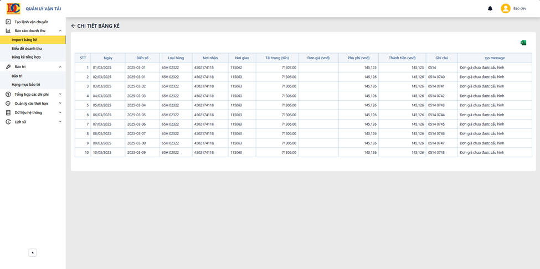
Task: Collapse the sidebar with the arrow button
Action: (32, 253)
